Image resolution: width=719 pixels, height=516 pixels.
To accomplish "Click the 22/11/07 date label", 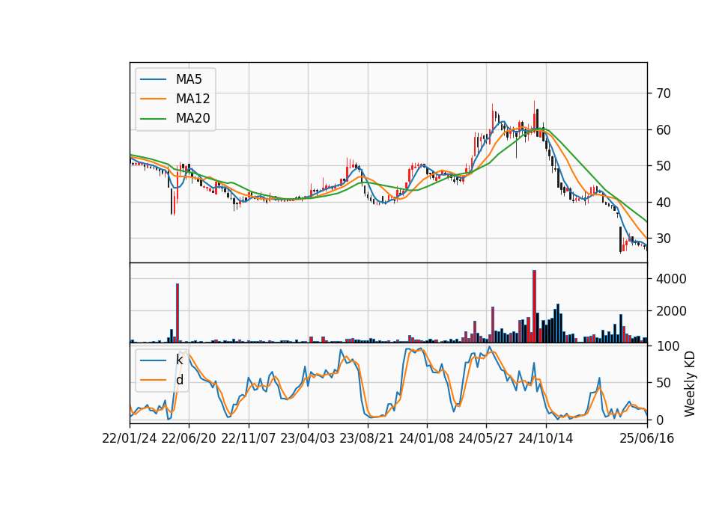I will [249, 439].
